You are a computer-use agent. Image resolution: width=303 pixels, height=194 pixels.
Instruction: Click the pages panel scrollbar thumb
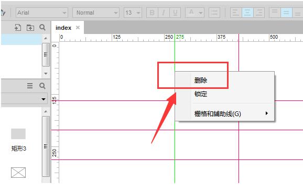pos(46,54)
